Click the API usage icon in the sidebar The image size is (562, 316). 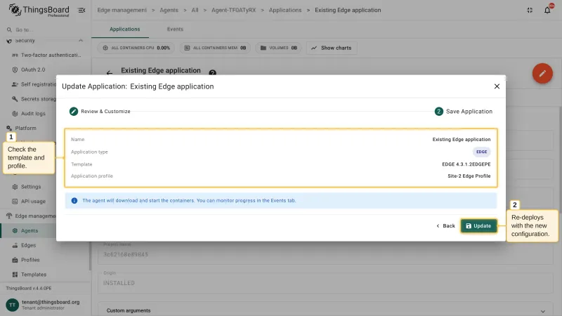point(15,202)
